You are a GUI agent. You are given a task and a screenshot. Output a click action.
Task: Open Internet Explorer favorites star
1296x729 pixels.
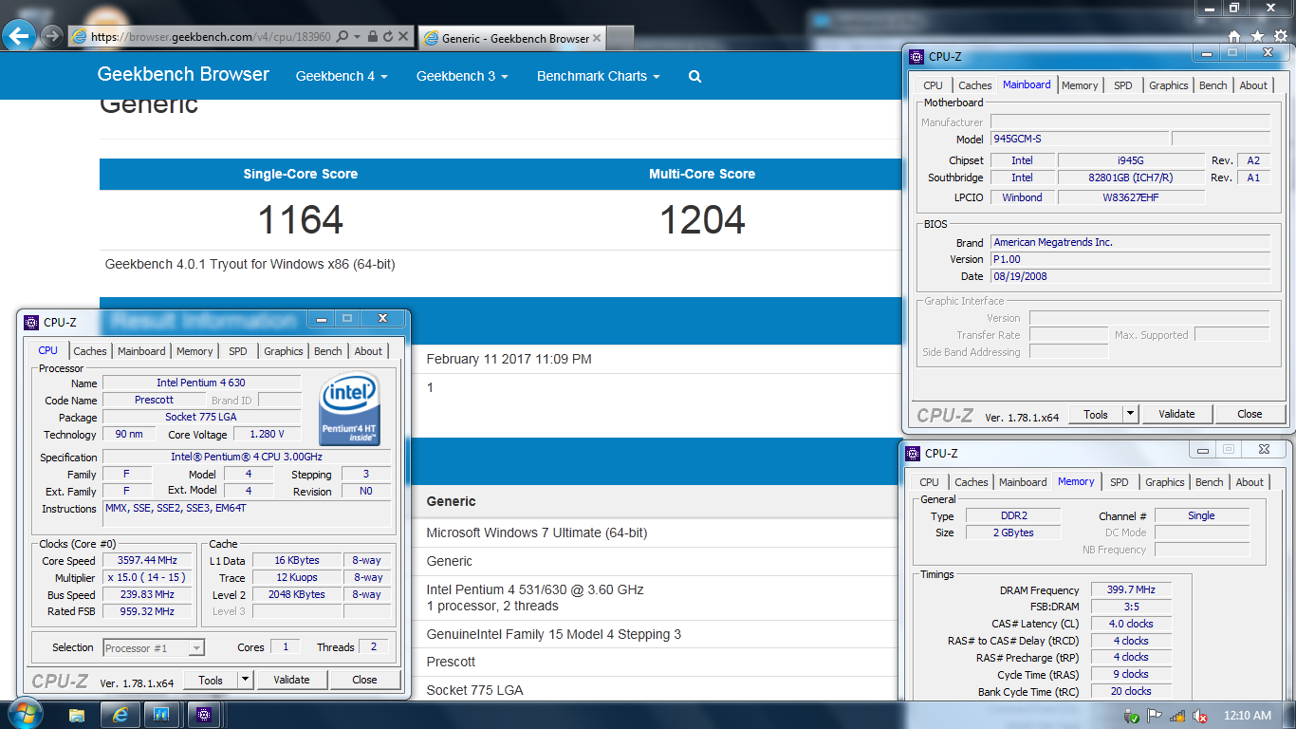coord(1257,36)
